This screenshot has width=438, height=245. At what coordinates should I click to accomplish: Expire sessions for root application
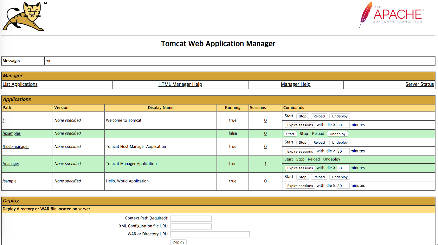pyautogui.click(x=300, y=125)
